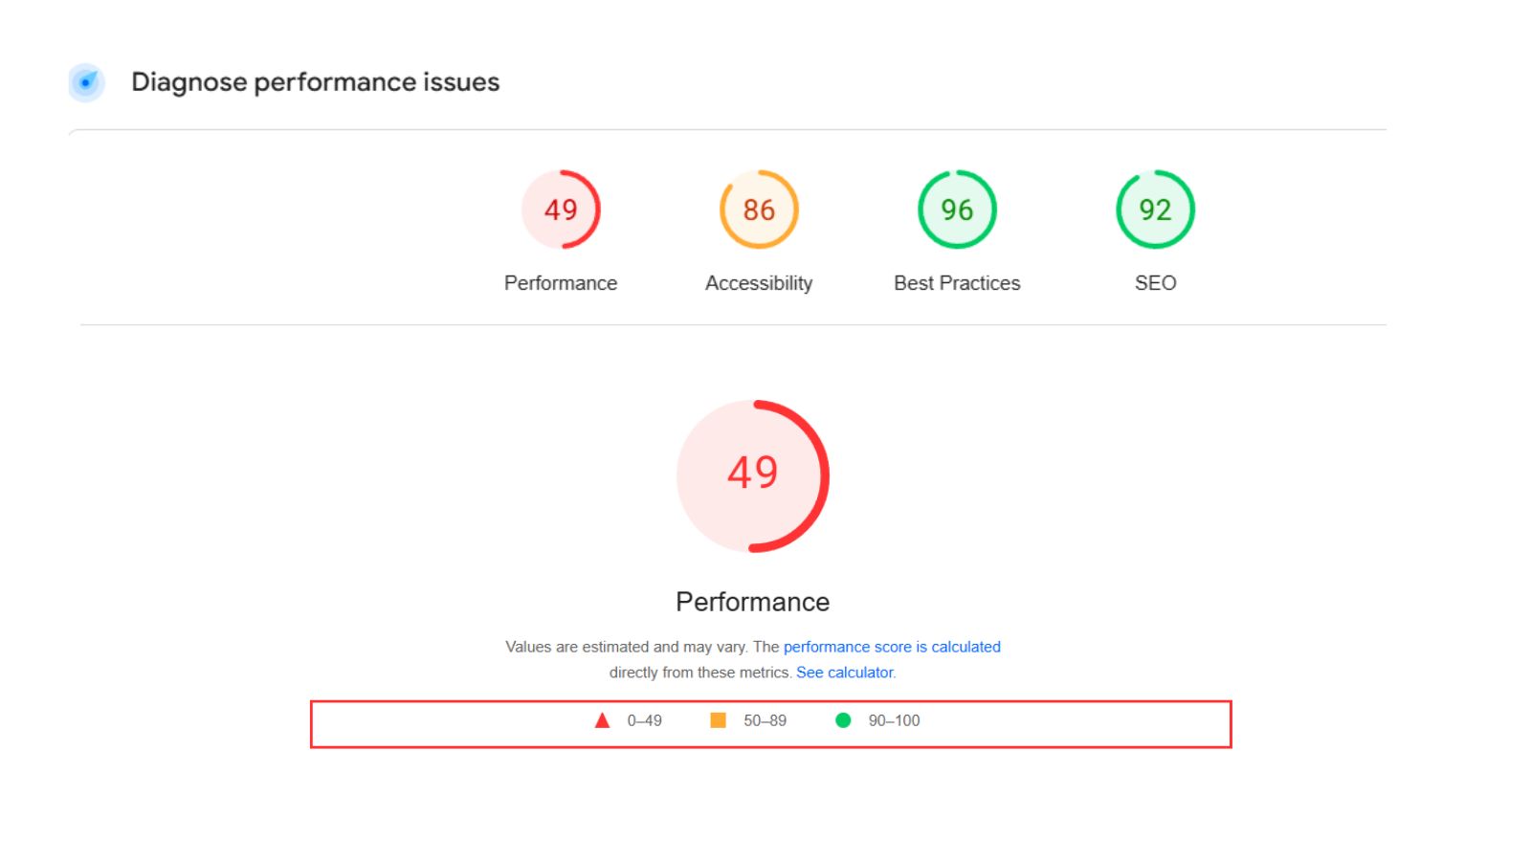Click the "Diagnose performance issues" heading
Screen dimensions: 1531x861
(315, 82)
